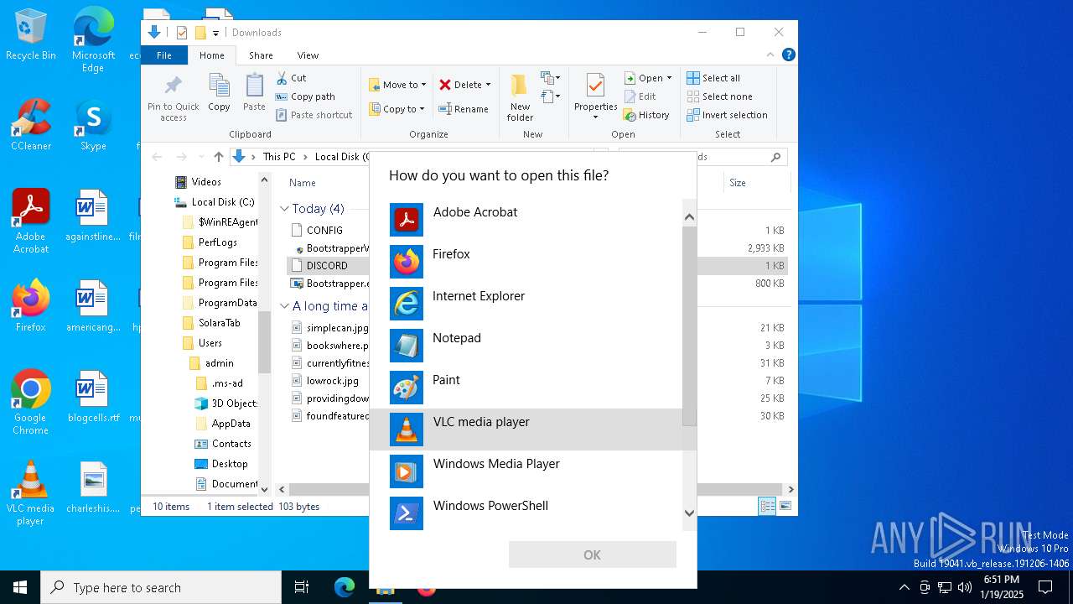The width and height of the screenshot is (1073, 604).
Task: Click the Properties ribbon button
Action: (595, 97)
